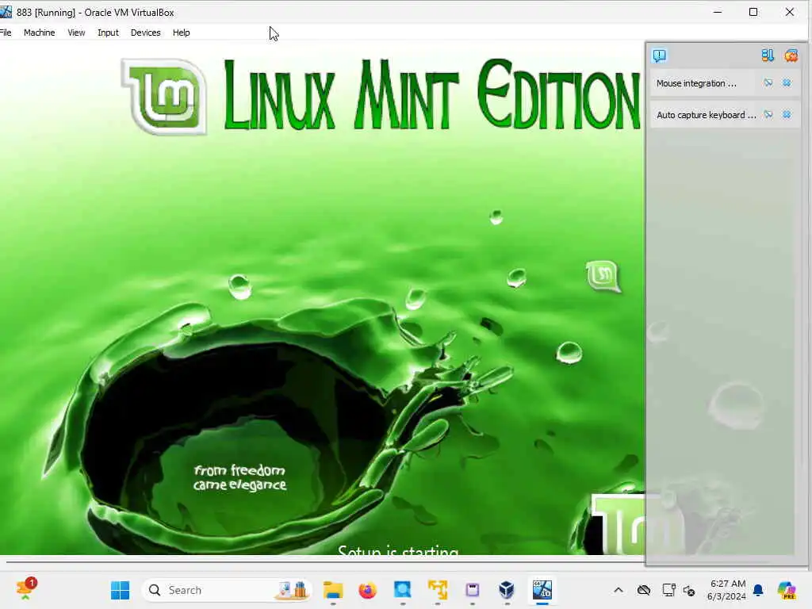Screen dimensions: 812x609
Task: Toggle the notification center speech-bubble icon
Action: click(660, 56)
